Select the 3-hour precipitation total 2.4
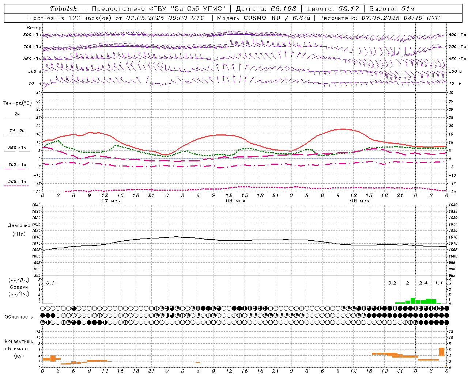Image resolution: width=468 pixels, height=374 pixels. click(423, 283)
